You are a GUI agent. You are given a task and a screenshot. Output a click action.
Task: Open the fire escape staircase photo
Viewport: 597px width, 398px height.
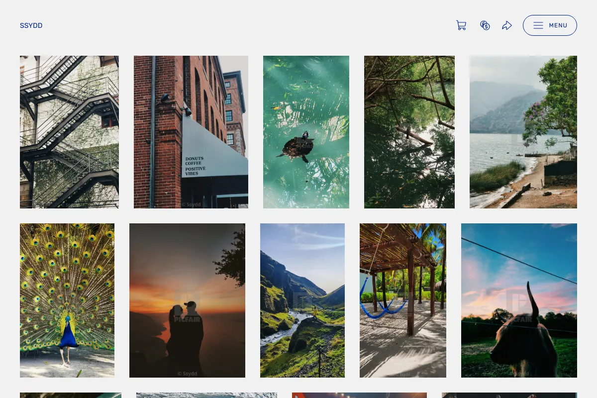pos(69,132)
